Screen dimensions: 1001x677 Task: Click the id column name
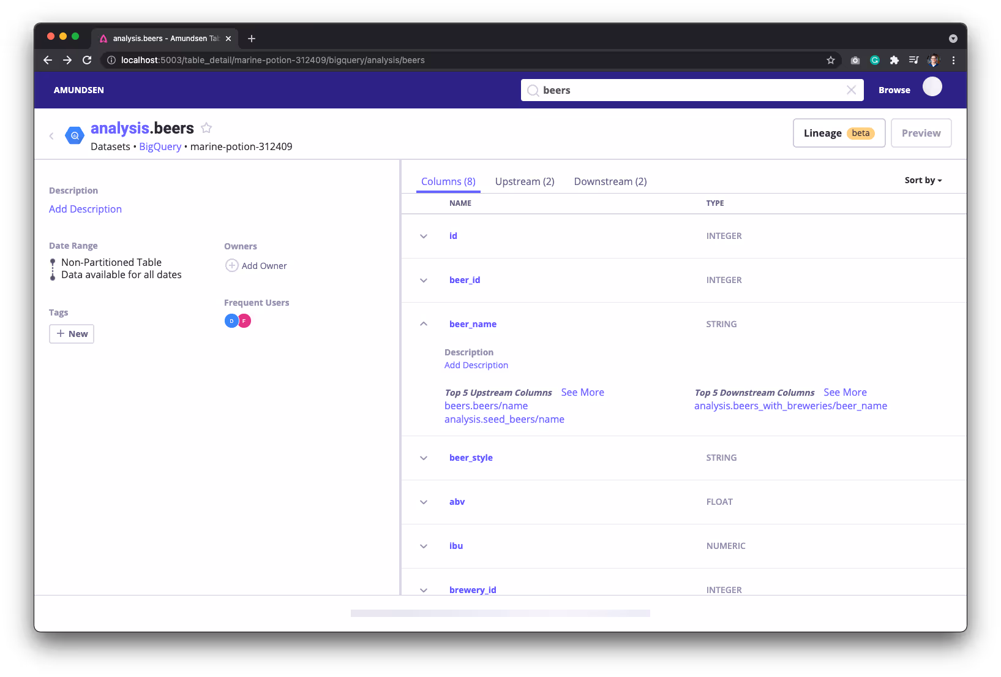coord(453,236)
